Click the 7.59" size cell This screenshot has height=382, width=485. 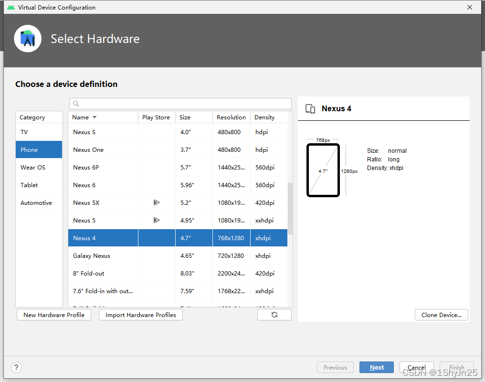(x=194, y=291)
